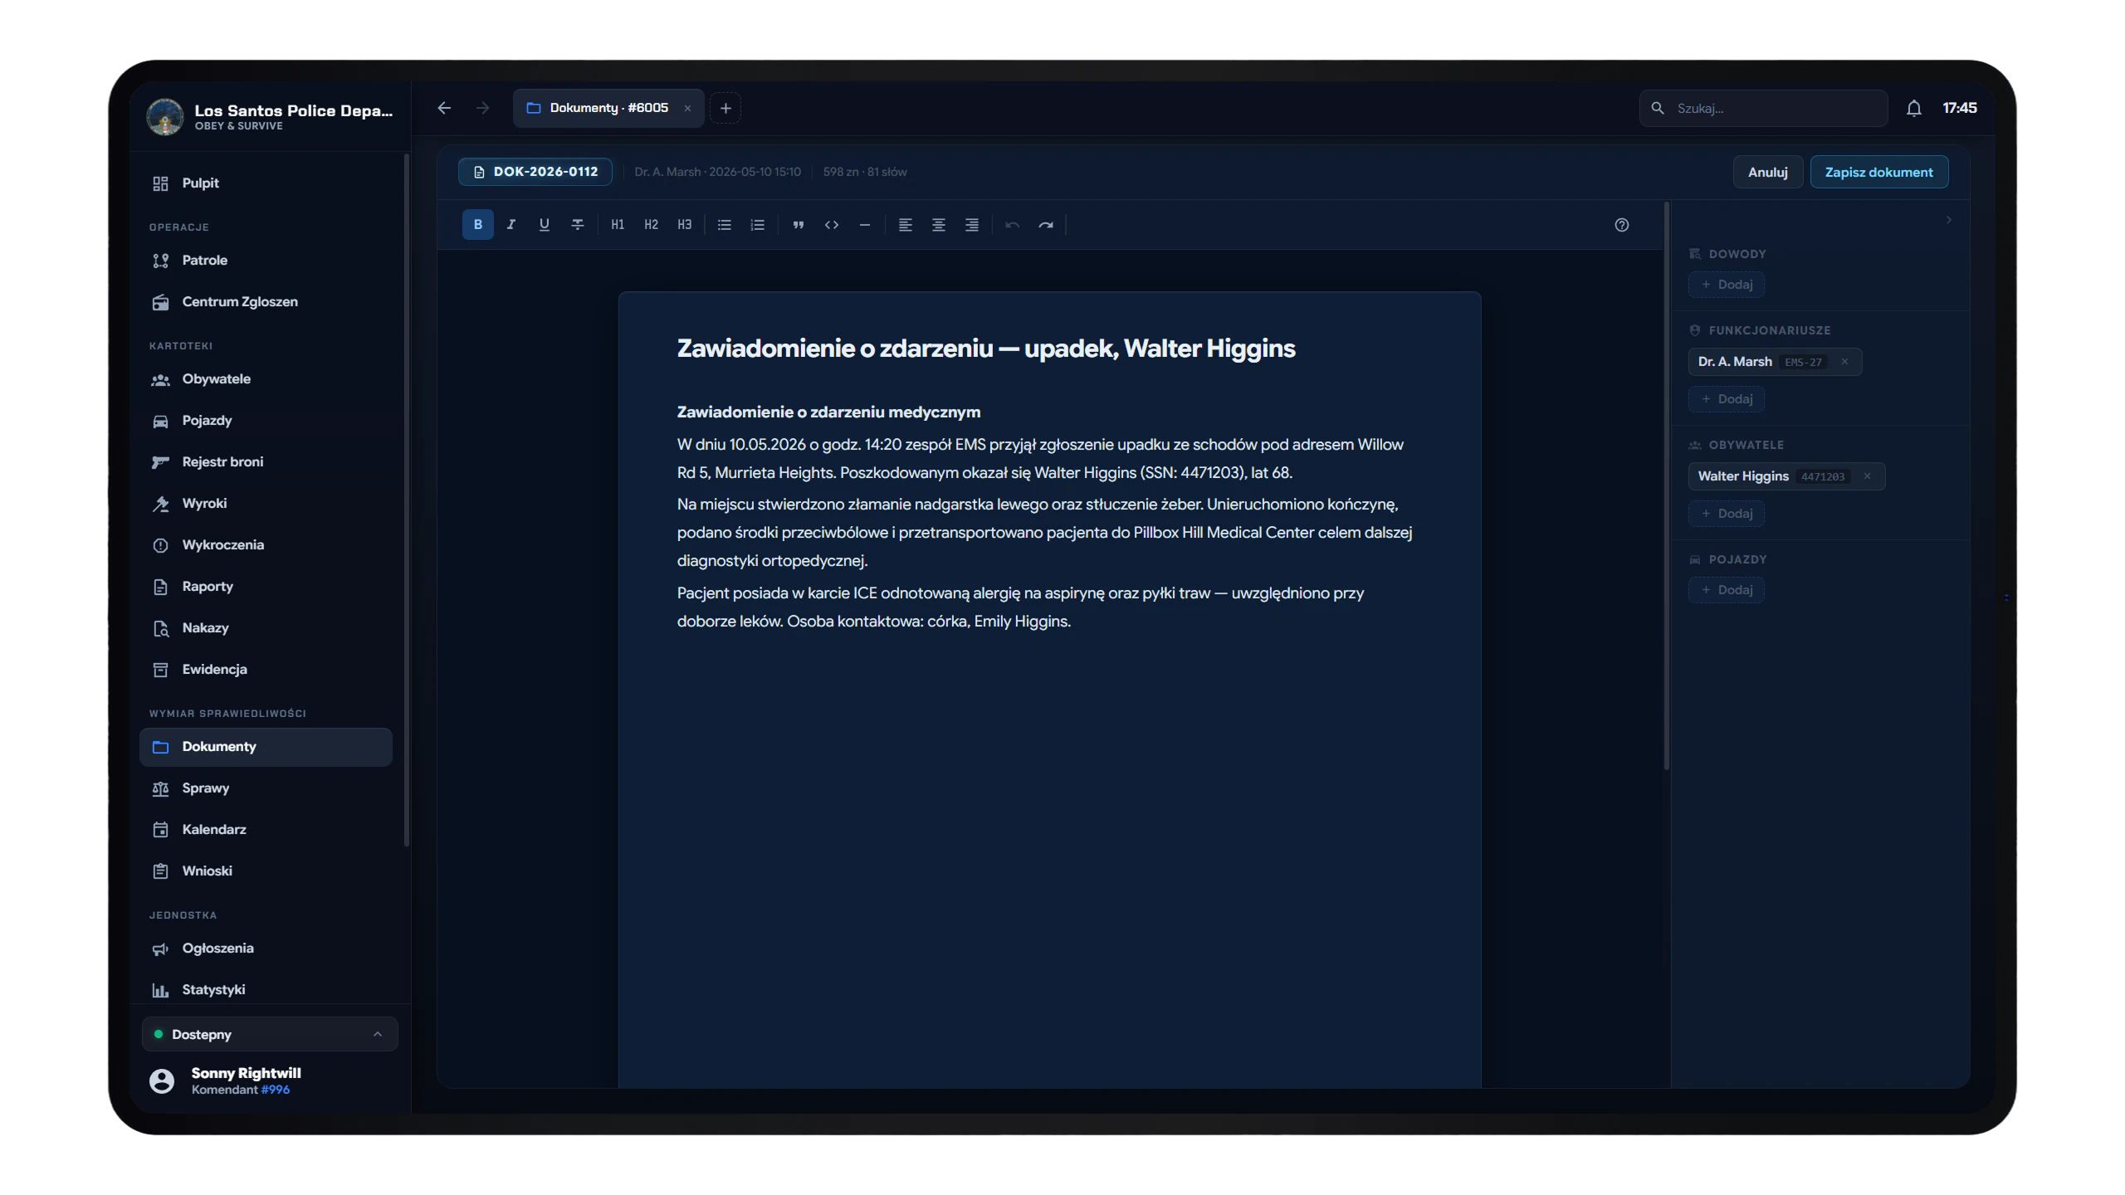Switch to the Dokumenty #6005 tab
Viewport: 2125px width, 1195px height.
click(608, 108)
